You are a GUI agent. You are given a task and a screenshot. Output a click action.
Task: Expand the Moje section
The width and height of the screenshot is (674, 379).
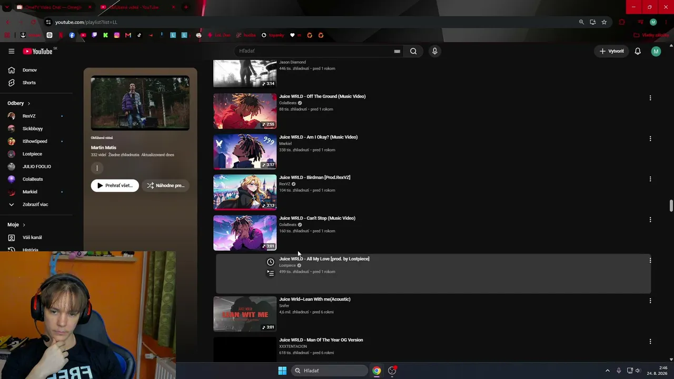(x=16, y=225)
